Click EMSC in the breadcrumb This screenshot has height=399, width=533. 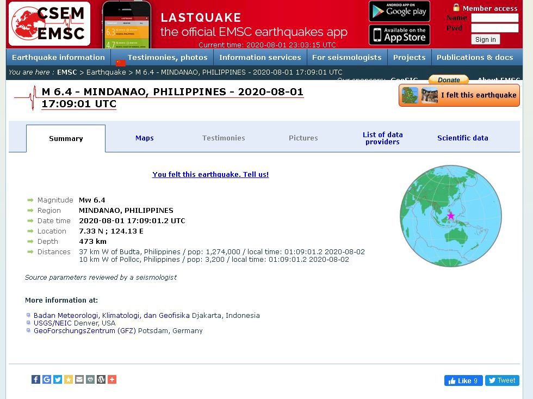[67, 72]
